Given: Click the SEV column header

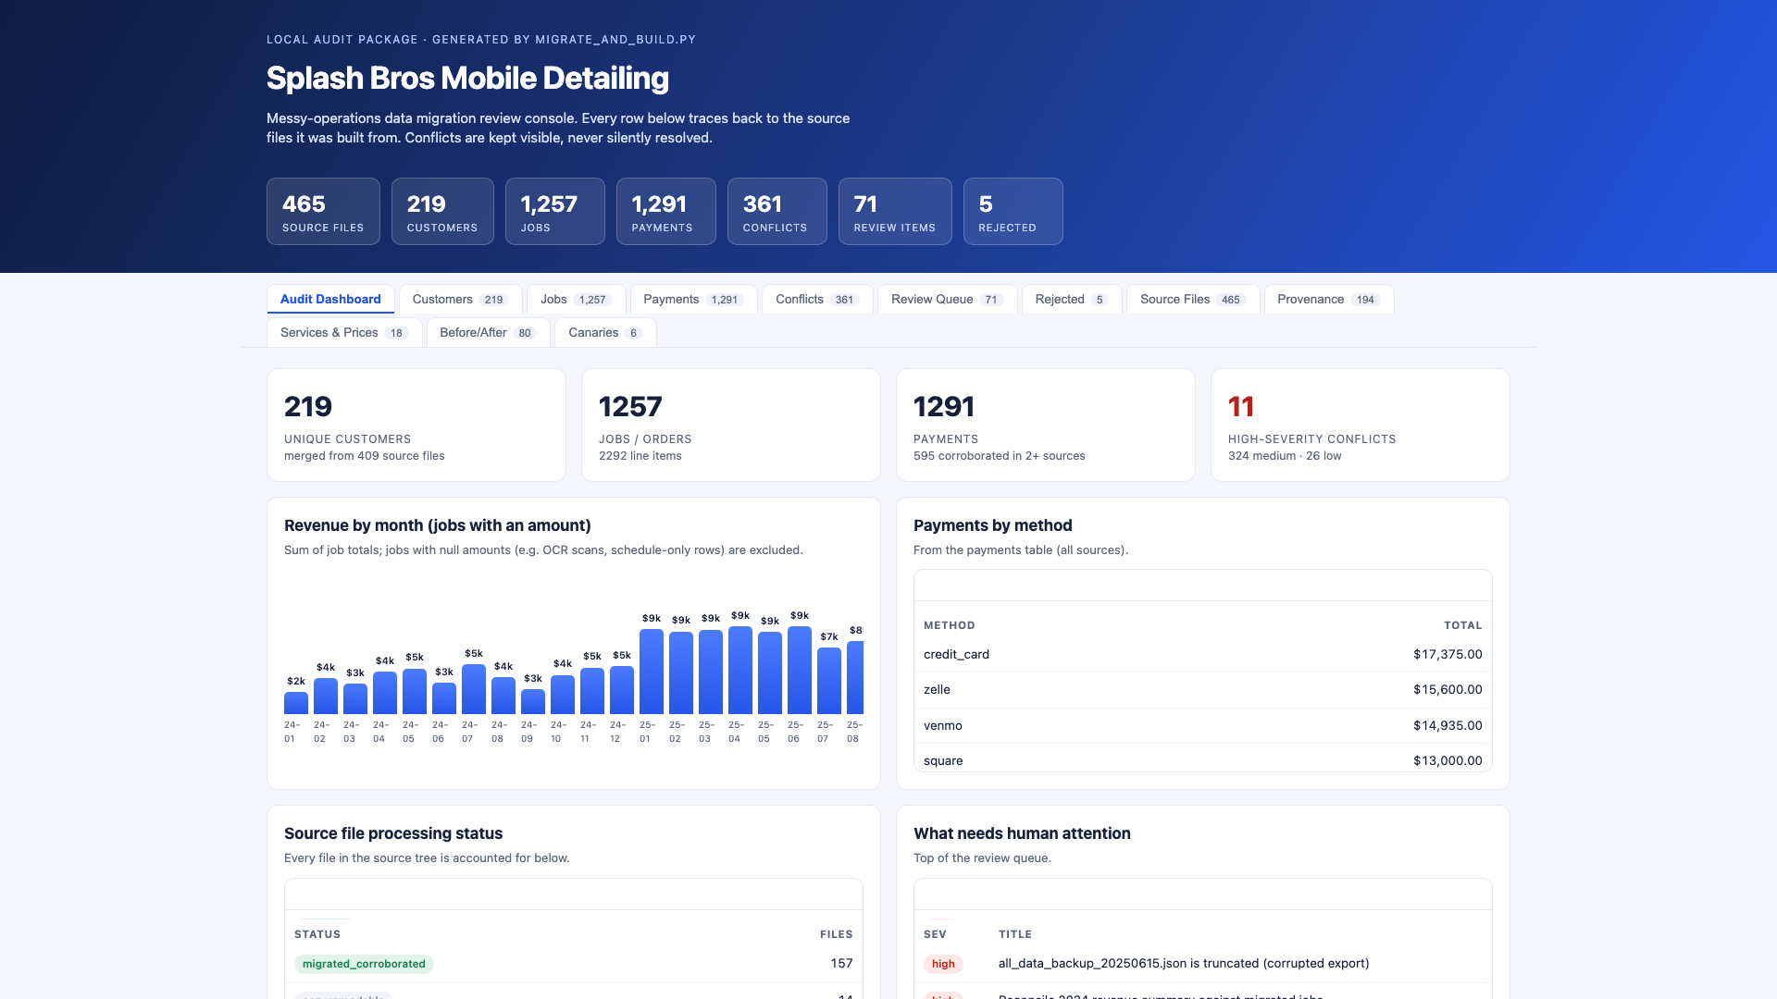Looking at the screenshot, I should [935, 934].
